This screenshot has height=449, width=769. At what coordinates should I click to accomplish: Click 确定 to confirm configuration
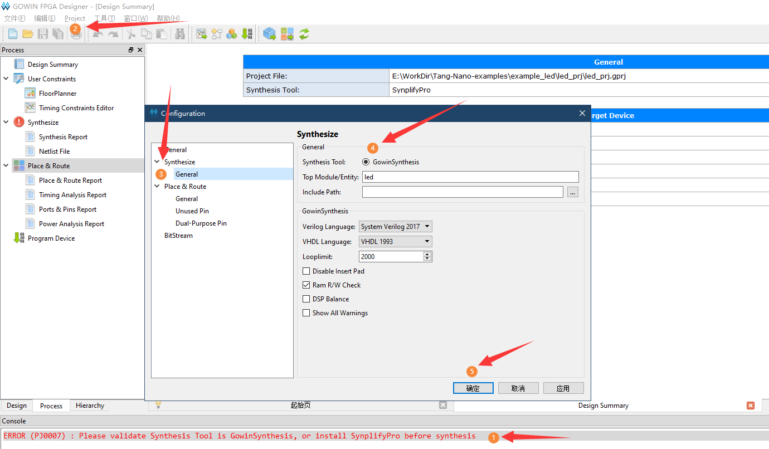[473, 388]
